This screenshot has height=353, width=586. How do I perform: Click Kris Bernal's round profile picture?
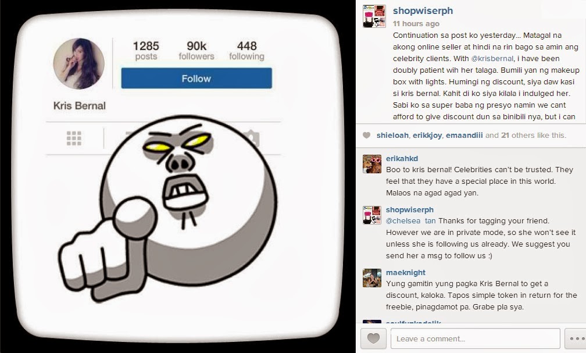point(79,63)
